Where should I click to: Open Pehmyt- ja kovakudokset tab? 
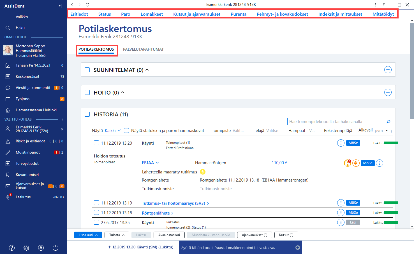(282, 14)
